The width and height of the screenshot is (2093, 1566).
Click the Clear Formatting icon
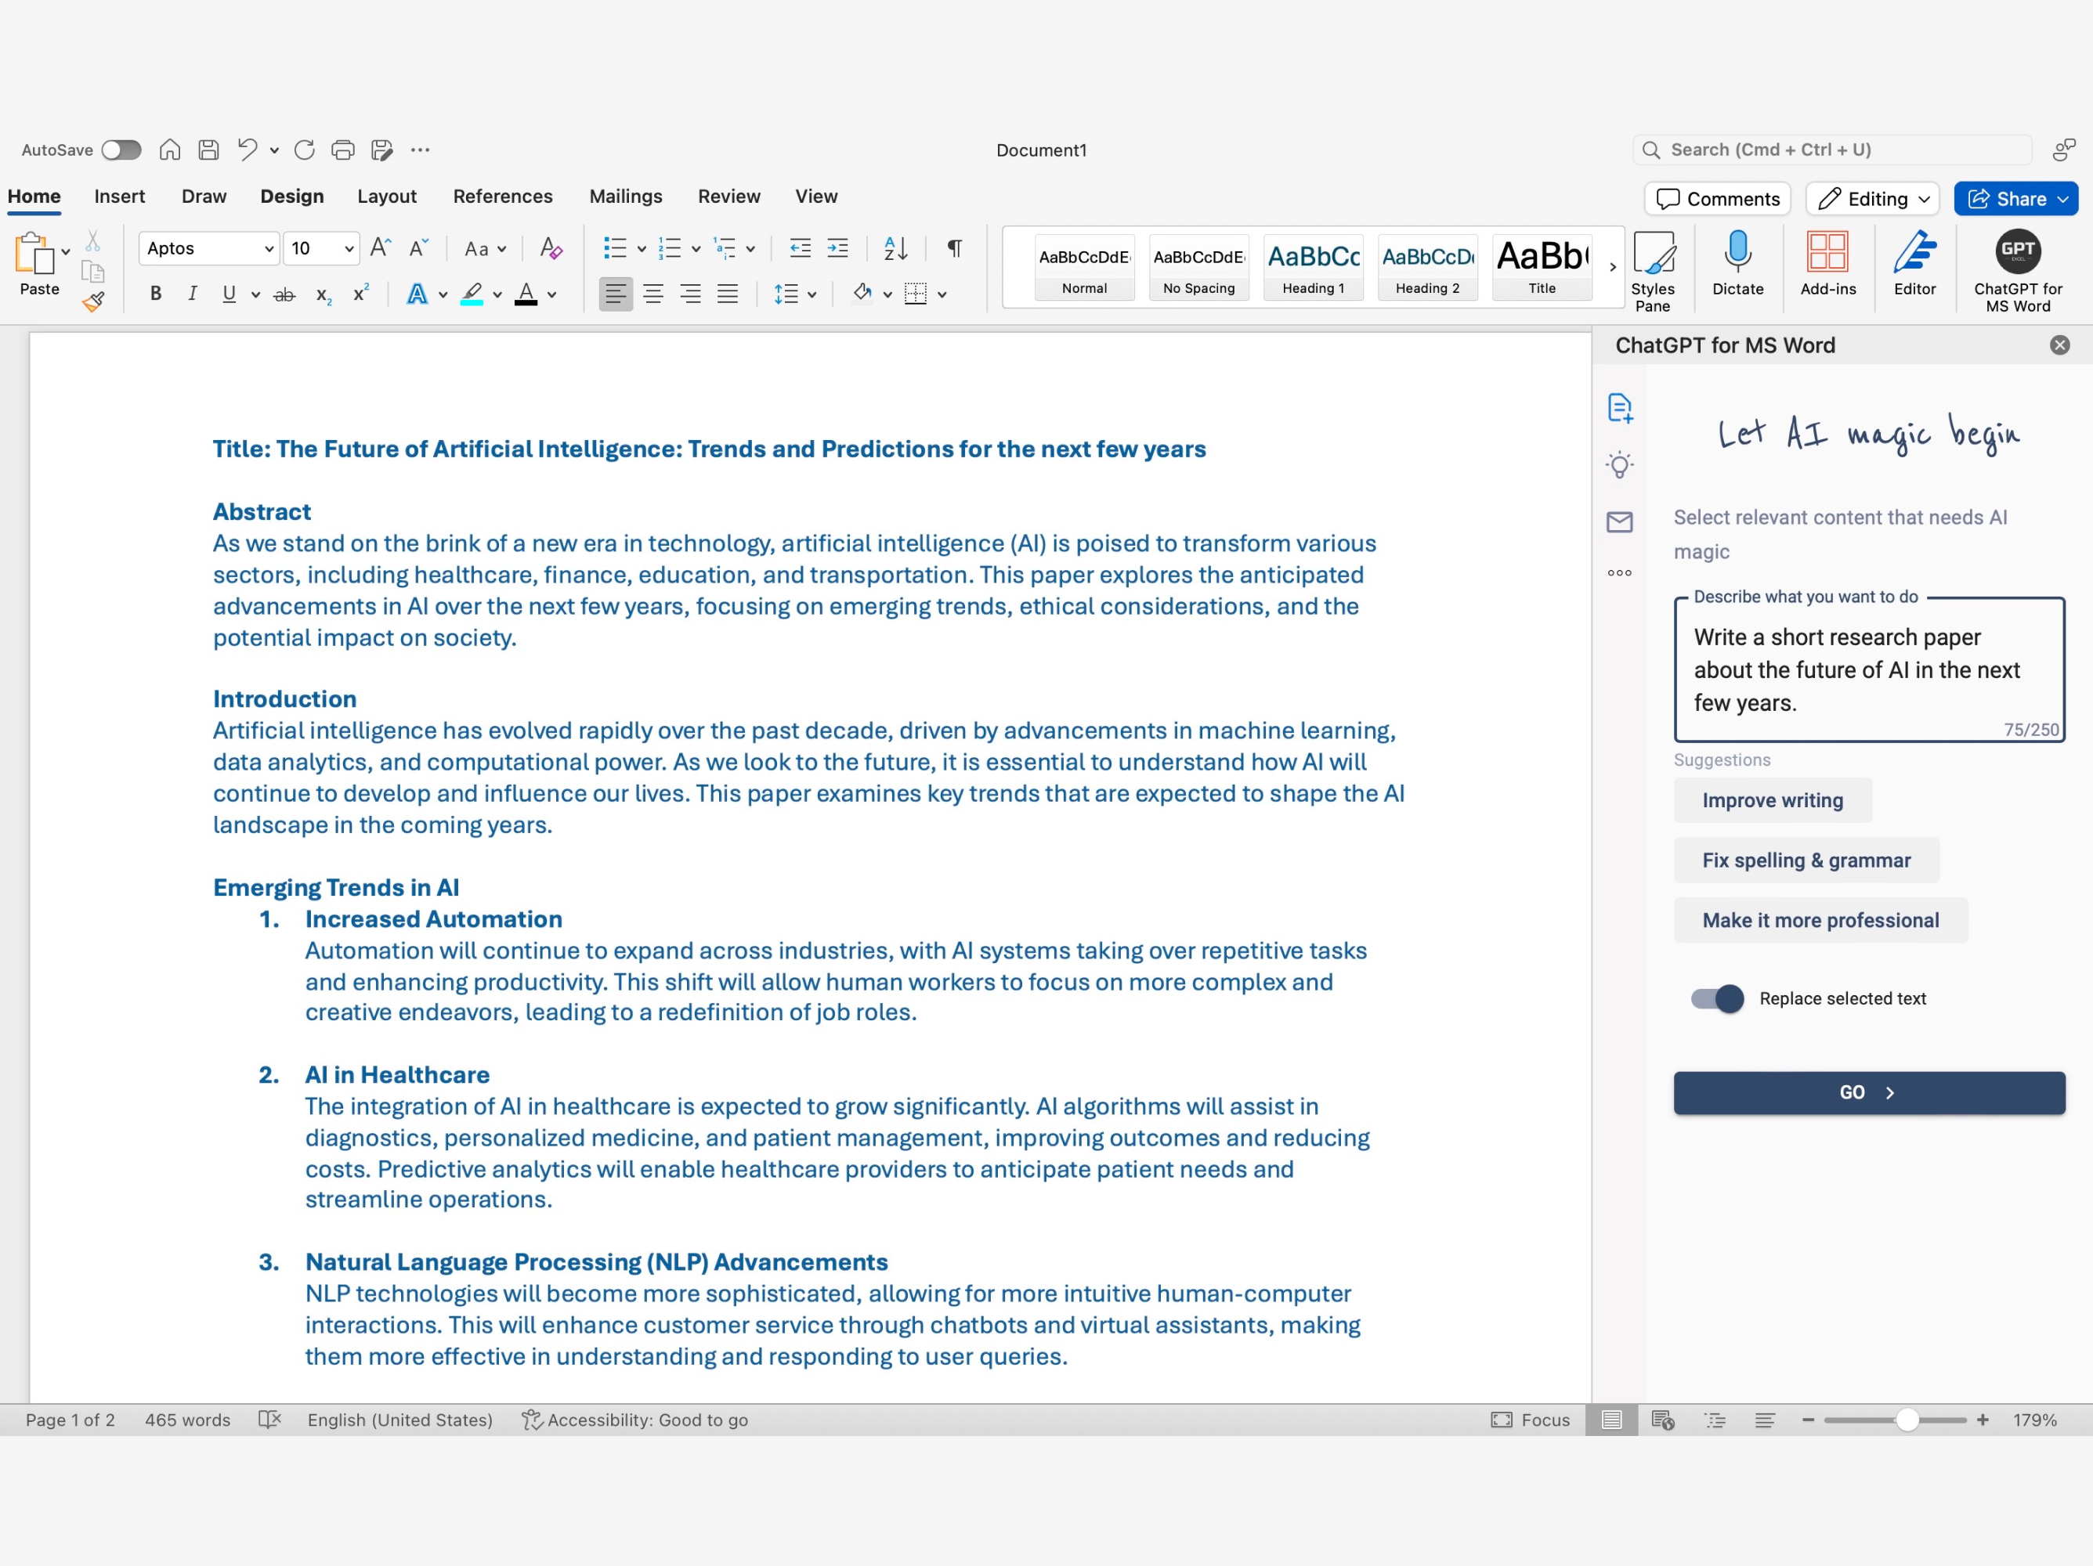click(x=551, y=247)
